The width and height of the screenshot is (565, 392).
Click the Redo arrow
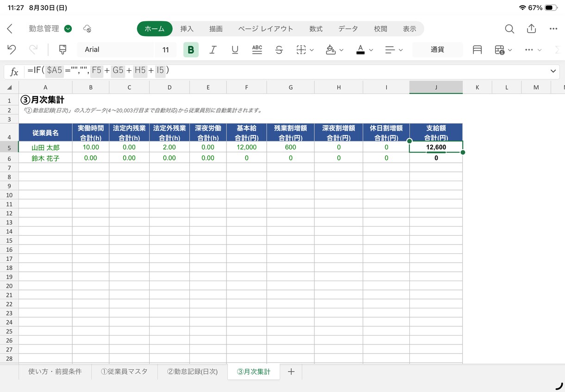point(33,49)
